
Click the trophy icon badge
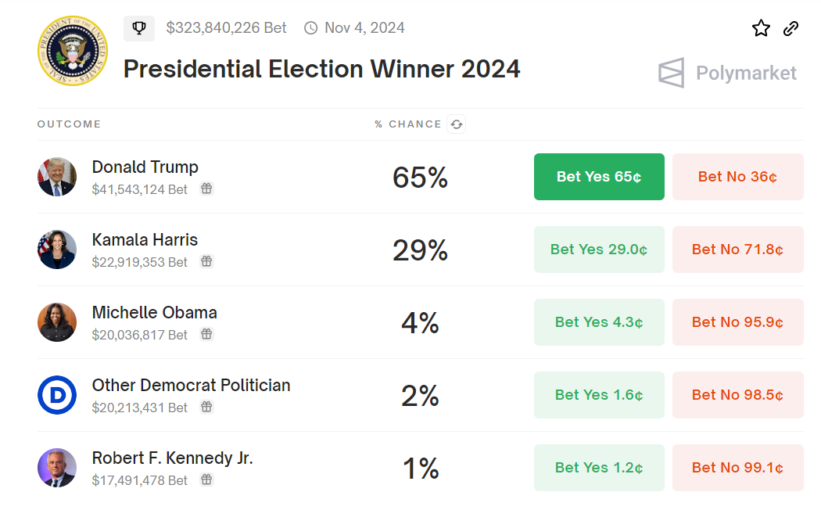[139, 28]
